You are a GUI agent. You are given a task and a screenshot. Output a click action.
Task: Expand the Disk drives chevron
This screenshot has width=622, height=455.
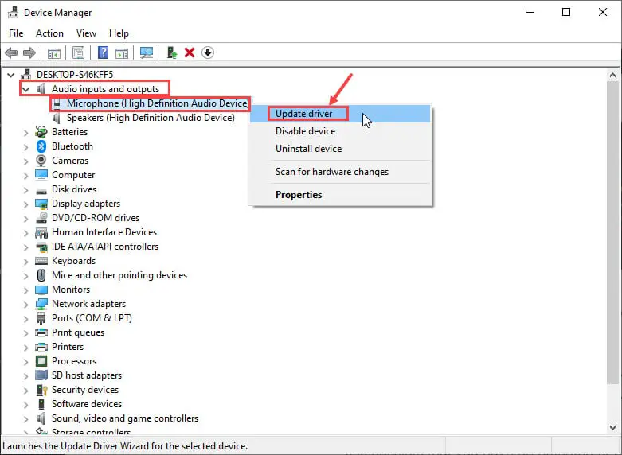25,189
